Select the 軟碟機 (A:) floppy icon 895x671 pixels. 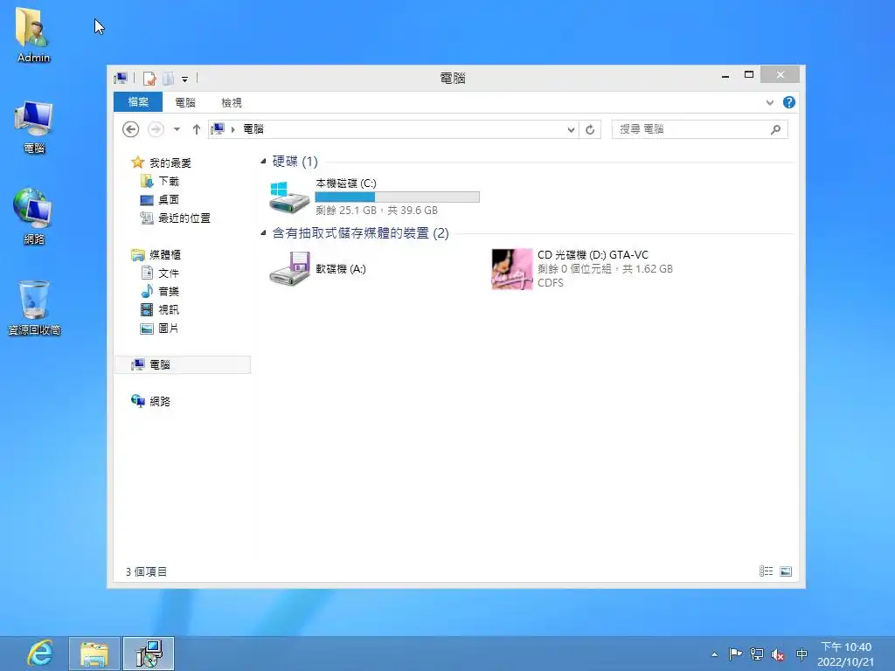click(x=289, y=268)
